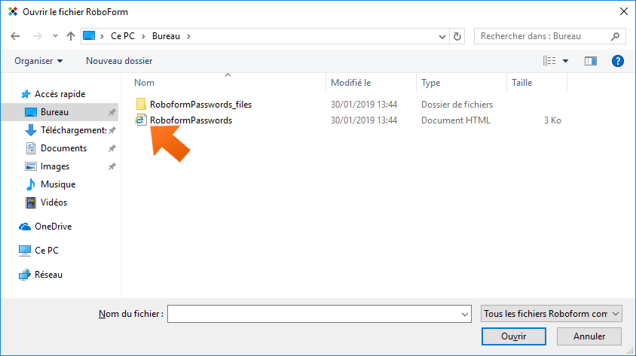
Task: Select OneDrive in the sidebar
Action: [x=54, y=227]
